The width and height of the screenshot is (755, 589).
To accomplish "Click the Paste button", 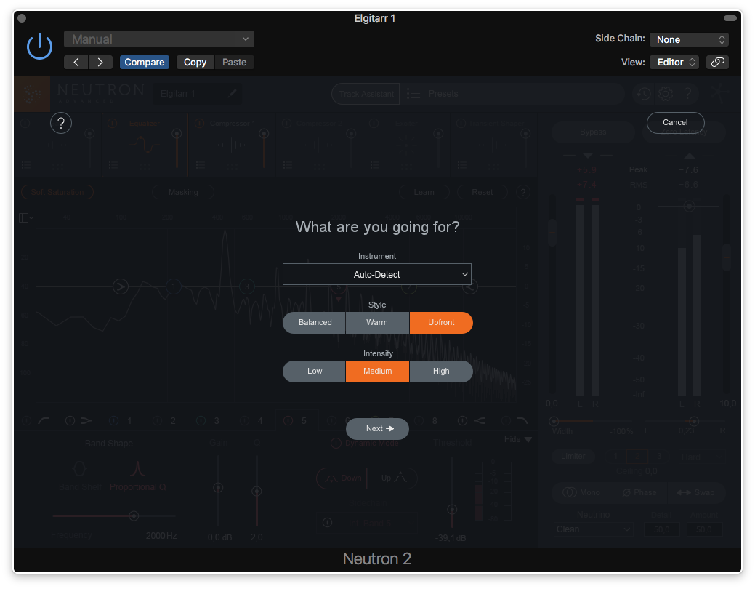I will pyautogui.click(x=235, y=63).
